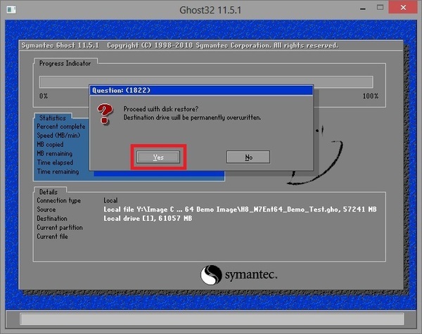Close the Ghost32 window
The image size is (422, 334).
pos(403,9)
